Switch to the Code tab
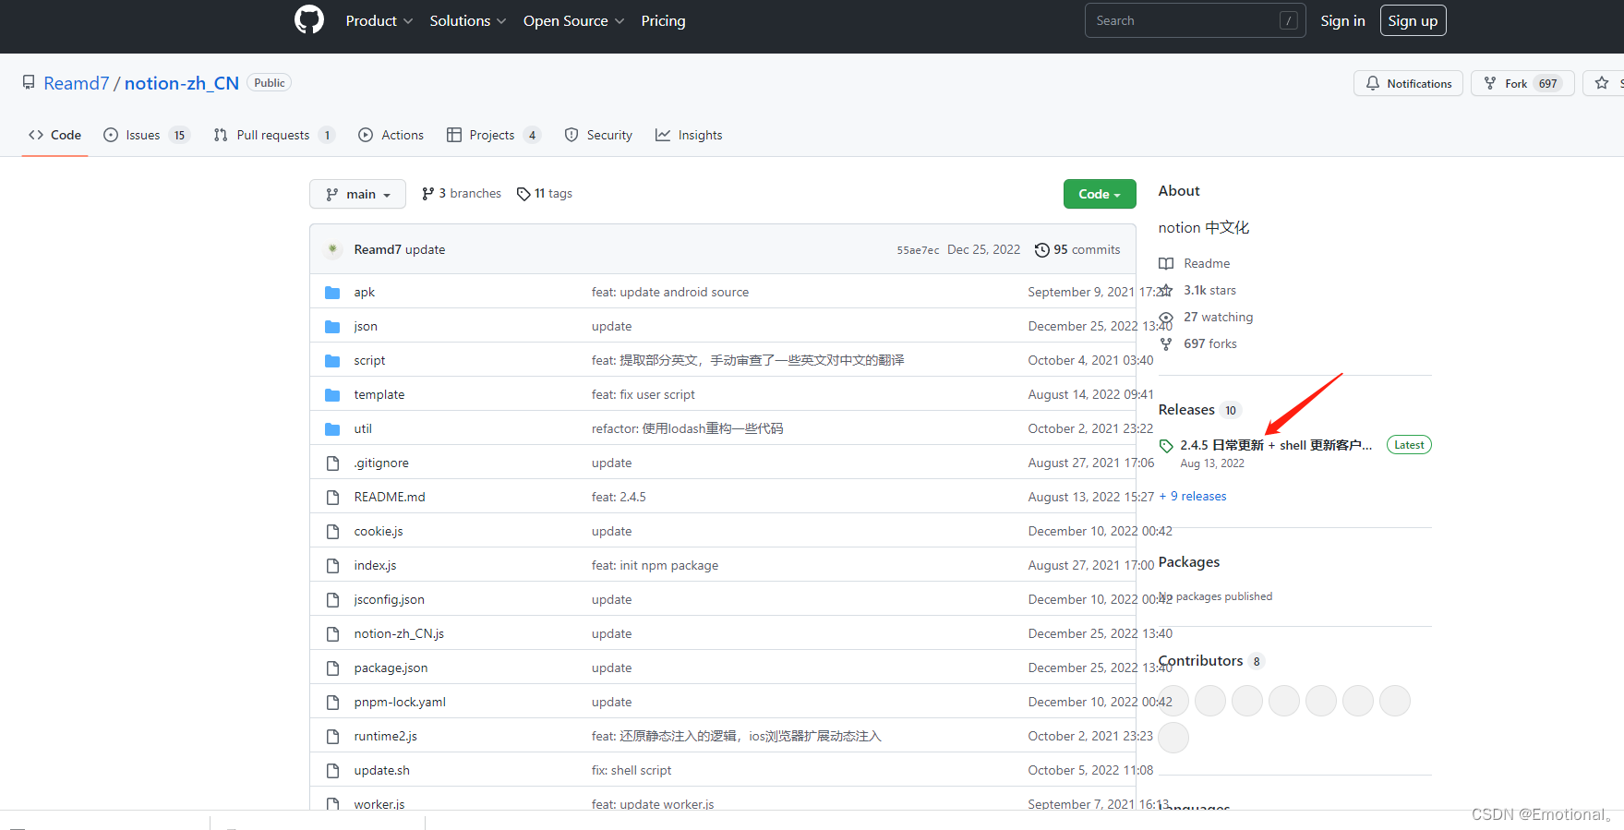 (54, 135)
